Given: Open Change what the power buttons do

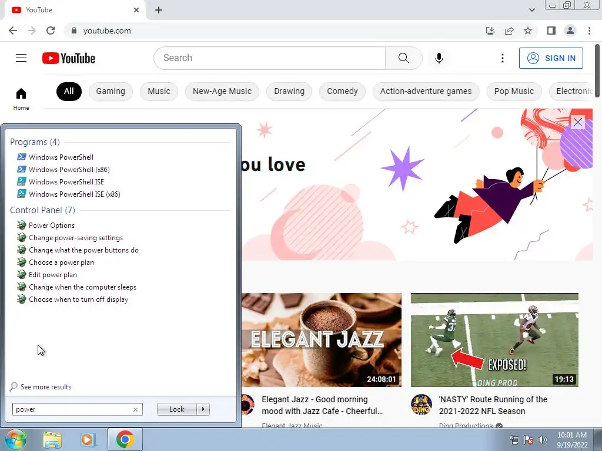Looking at the screenshot, I should coord(78,250).
